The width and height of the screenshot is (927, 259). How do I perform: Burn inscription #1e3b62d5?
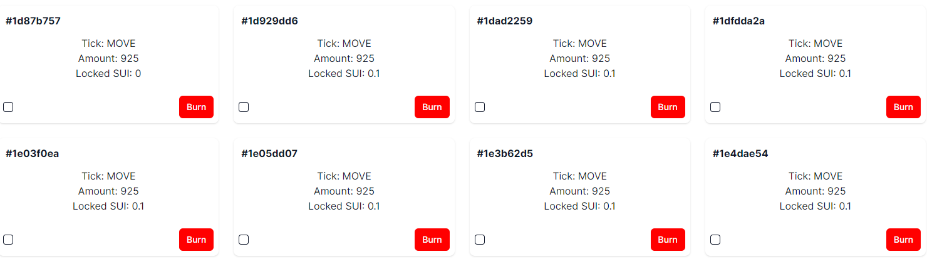[668, 240]
